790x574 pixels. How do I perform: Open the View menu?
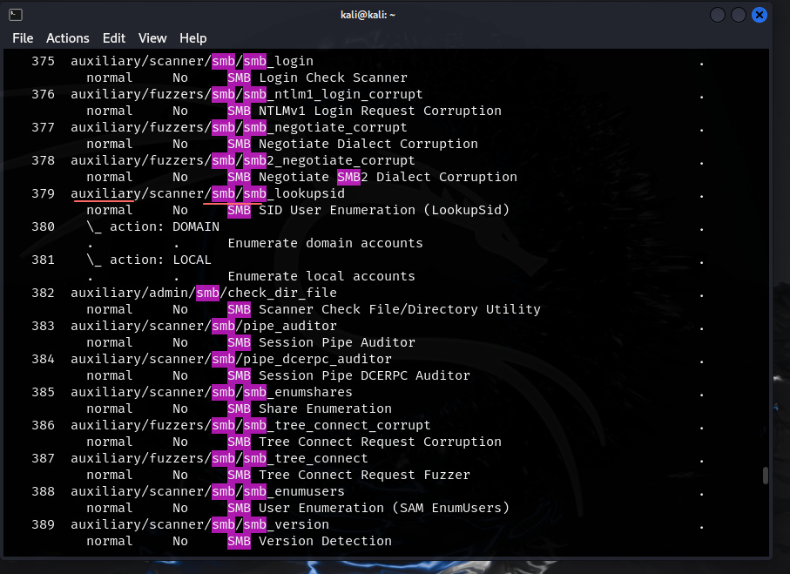(x=152, y=38)
